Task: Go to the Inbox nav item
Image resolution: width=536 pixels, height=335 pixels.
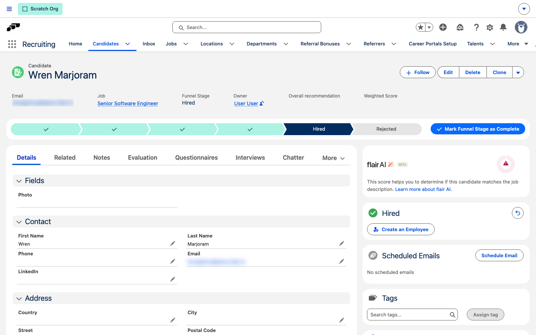Action: (x=149, y=44)
